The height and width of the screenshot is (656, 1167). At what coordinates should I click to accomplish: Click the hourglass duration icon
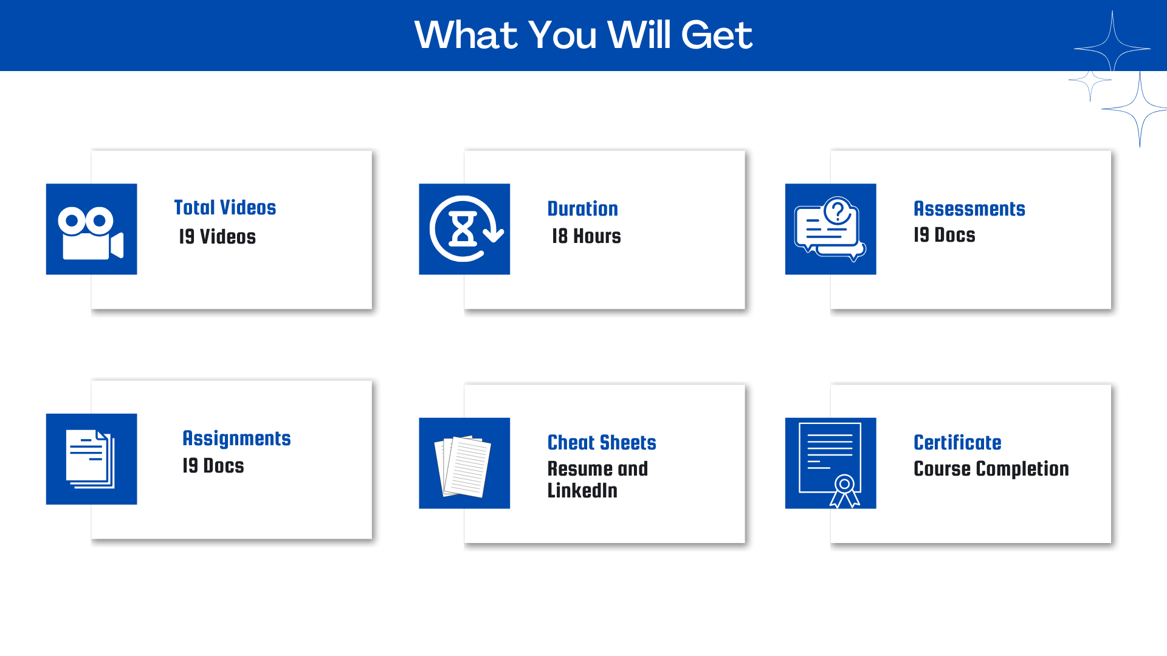(x=464, y=229)
